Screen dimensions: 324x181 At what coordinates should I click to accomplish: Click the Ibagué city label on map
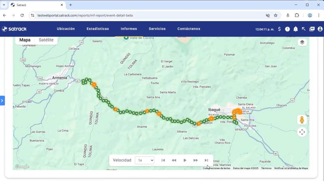point(214,110)
